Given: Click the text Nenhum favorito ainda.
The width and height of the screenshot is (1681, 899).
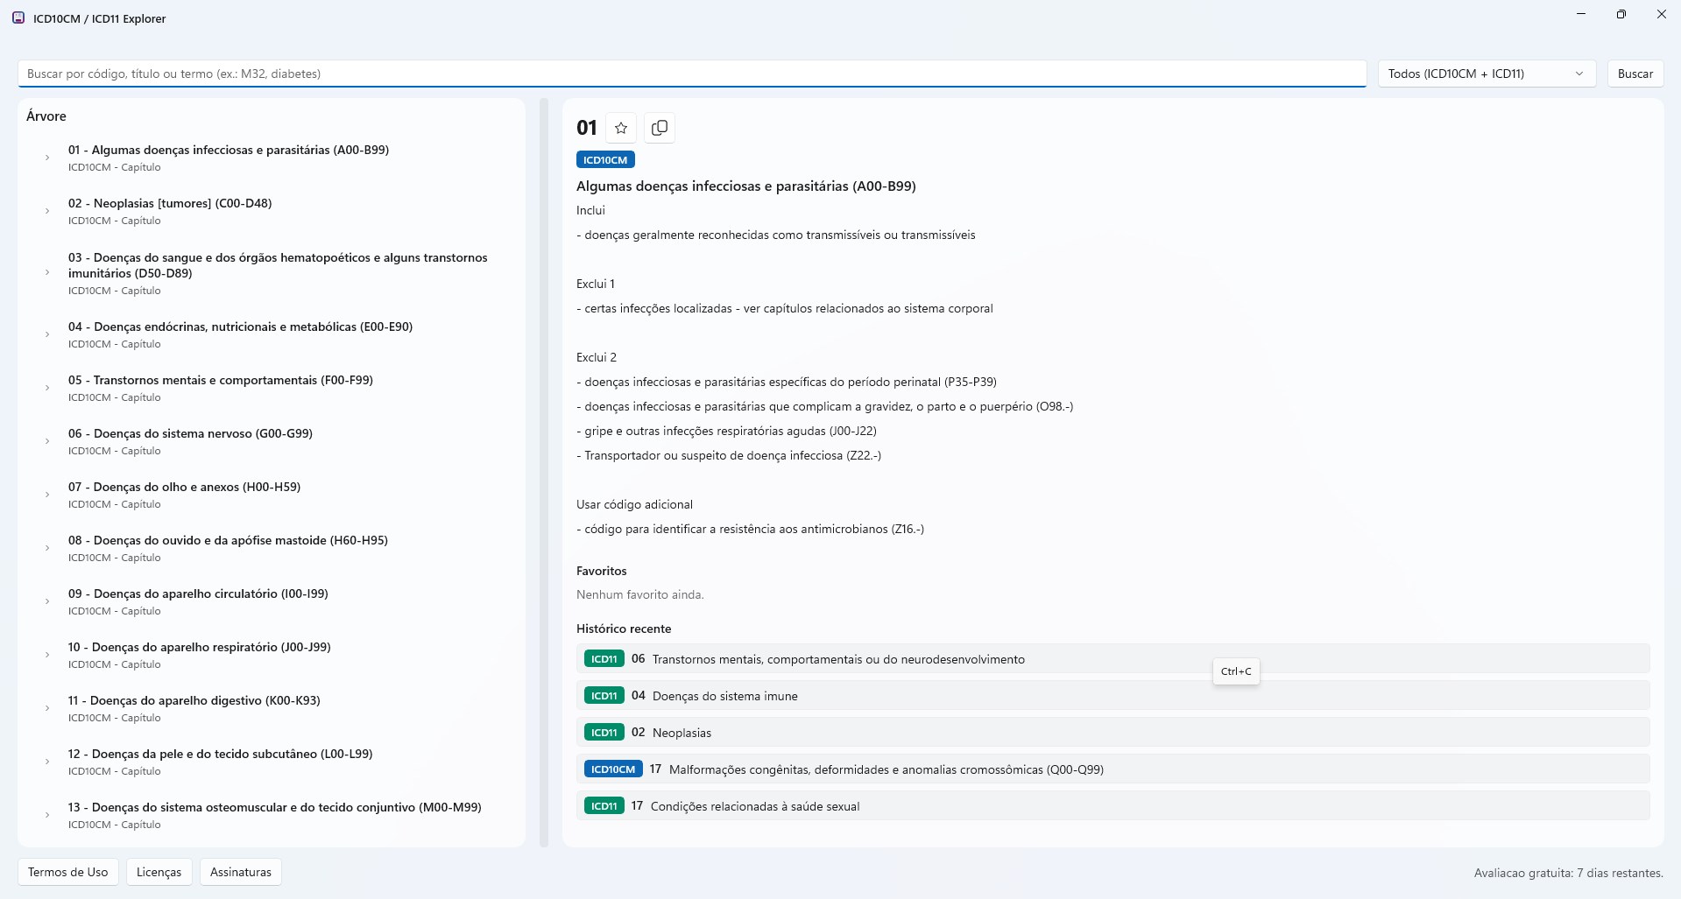Looking at the screenshot, I should click(640, 594).
